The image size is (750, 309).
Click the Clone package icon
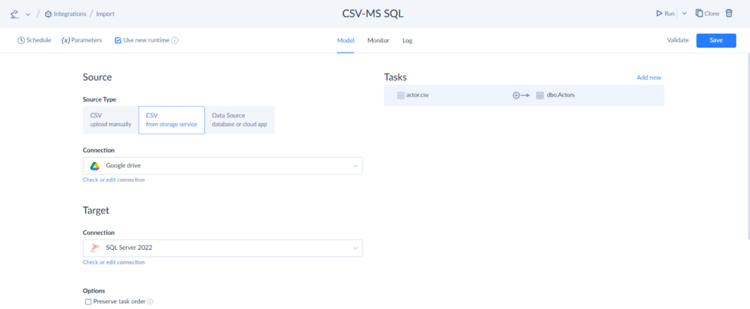(x=699, y=13)
